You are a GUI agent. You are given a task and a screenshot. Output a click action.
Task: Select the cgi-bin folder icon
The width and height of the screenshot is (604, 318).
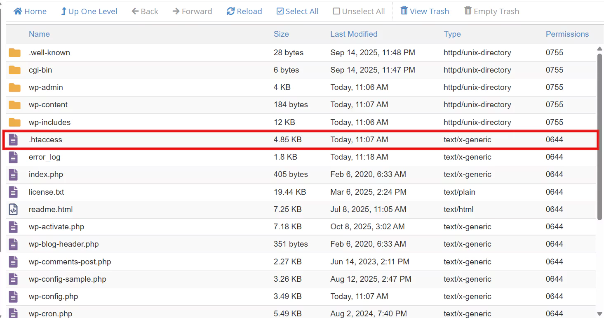(14, 70)
